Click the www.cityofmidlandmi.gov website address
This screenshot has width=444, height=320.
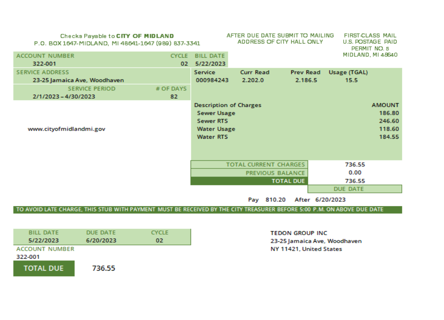coord(67,129)
